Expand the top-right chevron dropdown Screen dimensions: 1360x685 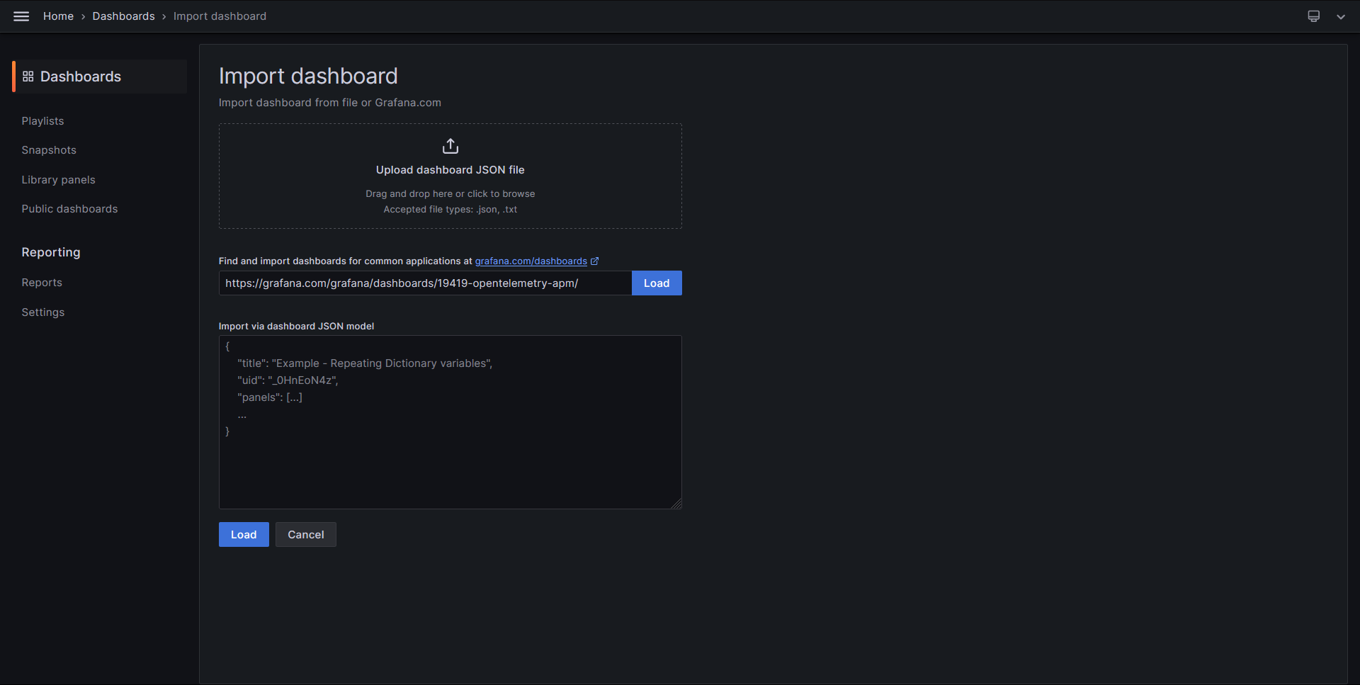[x=1340, y=17]
